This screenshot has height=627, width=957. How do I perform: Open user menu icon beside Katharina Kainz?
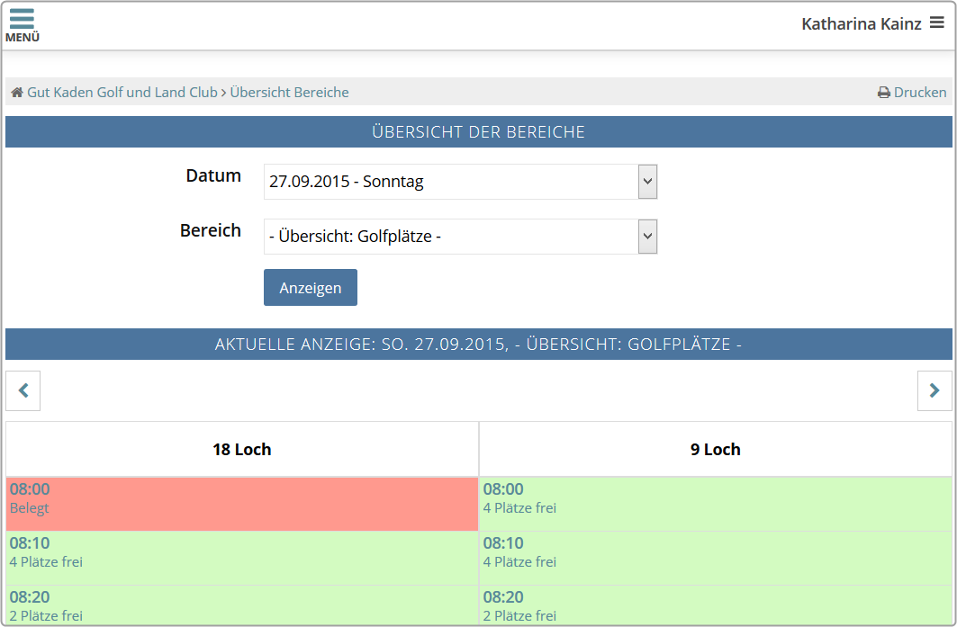tap(937, 23)
